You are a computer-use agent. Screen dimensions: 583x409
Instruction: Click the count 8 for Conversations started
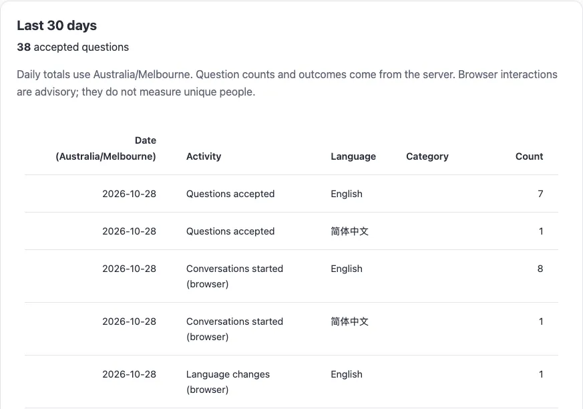pos(540,269)
